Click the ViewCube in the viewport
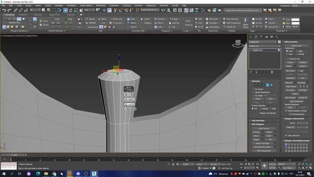 (238, 44)
